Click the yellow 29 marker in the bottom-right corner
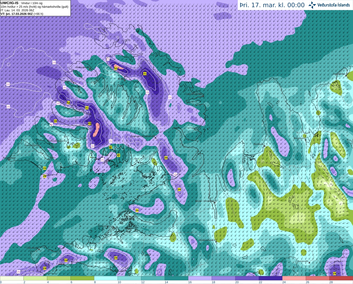Viewport: 353px width, 284px height. (x=335, y=274)
